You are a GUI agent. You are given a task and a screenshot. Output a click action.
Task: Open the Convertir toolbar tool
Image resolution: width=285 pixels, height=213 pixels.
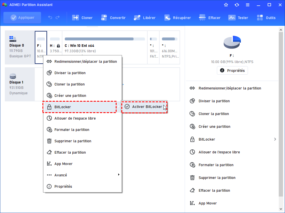(x=113, y=18)
